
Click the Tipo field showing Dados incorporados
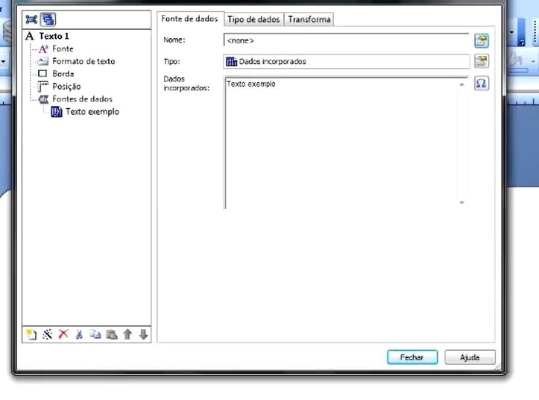347,62
